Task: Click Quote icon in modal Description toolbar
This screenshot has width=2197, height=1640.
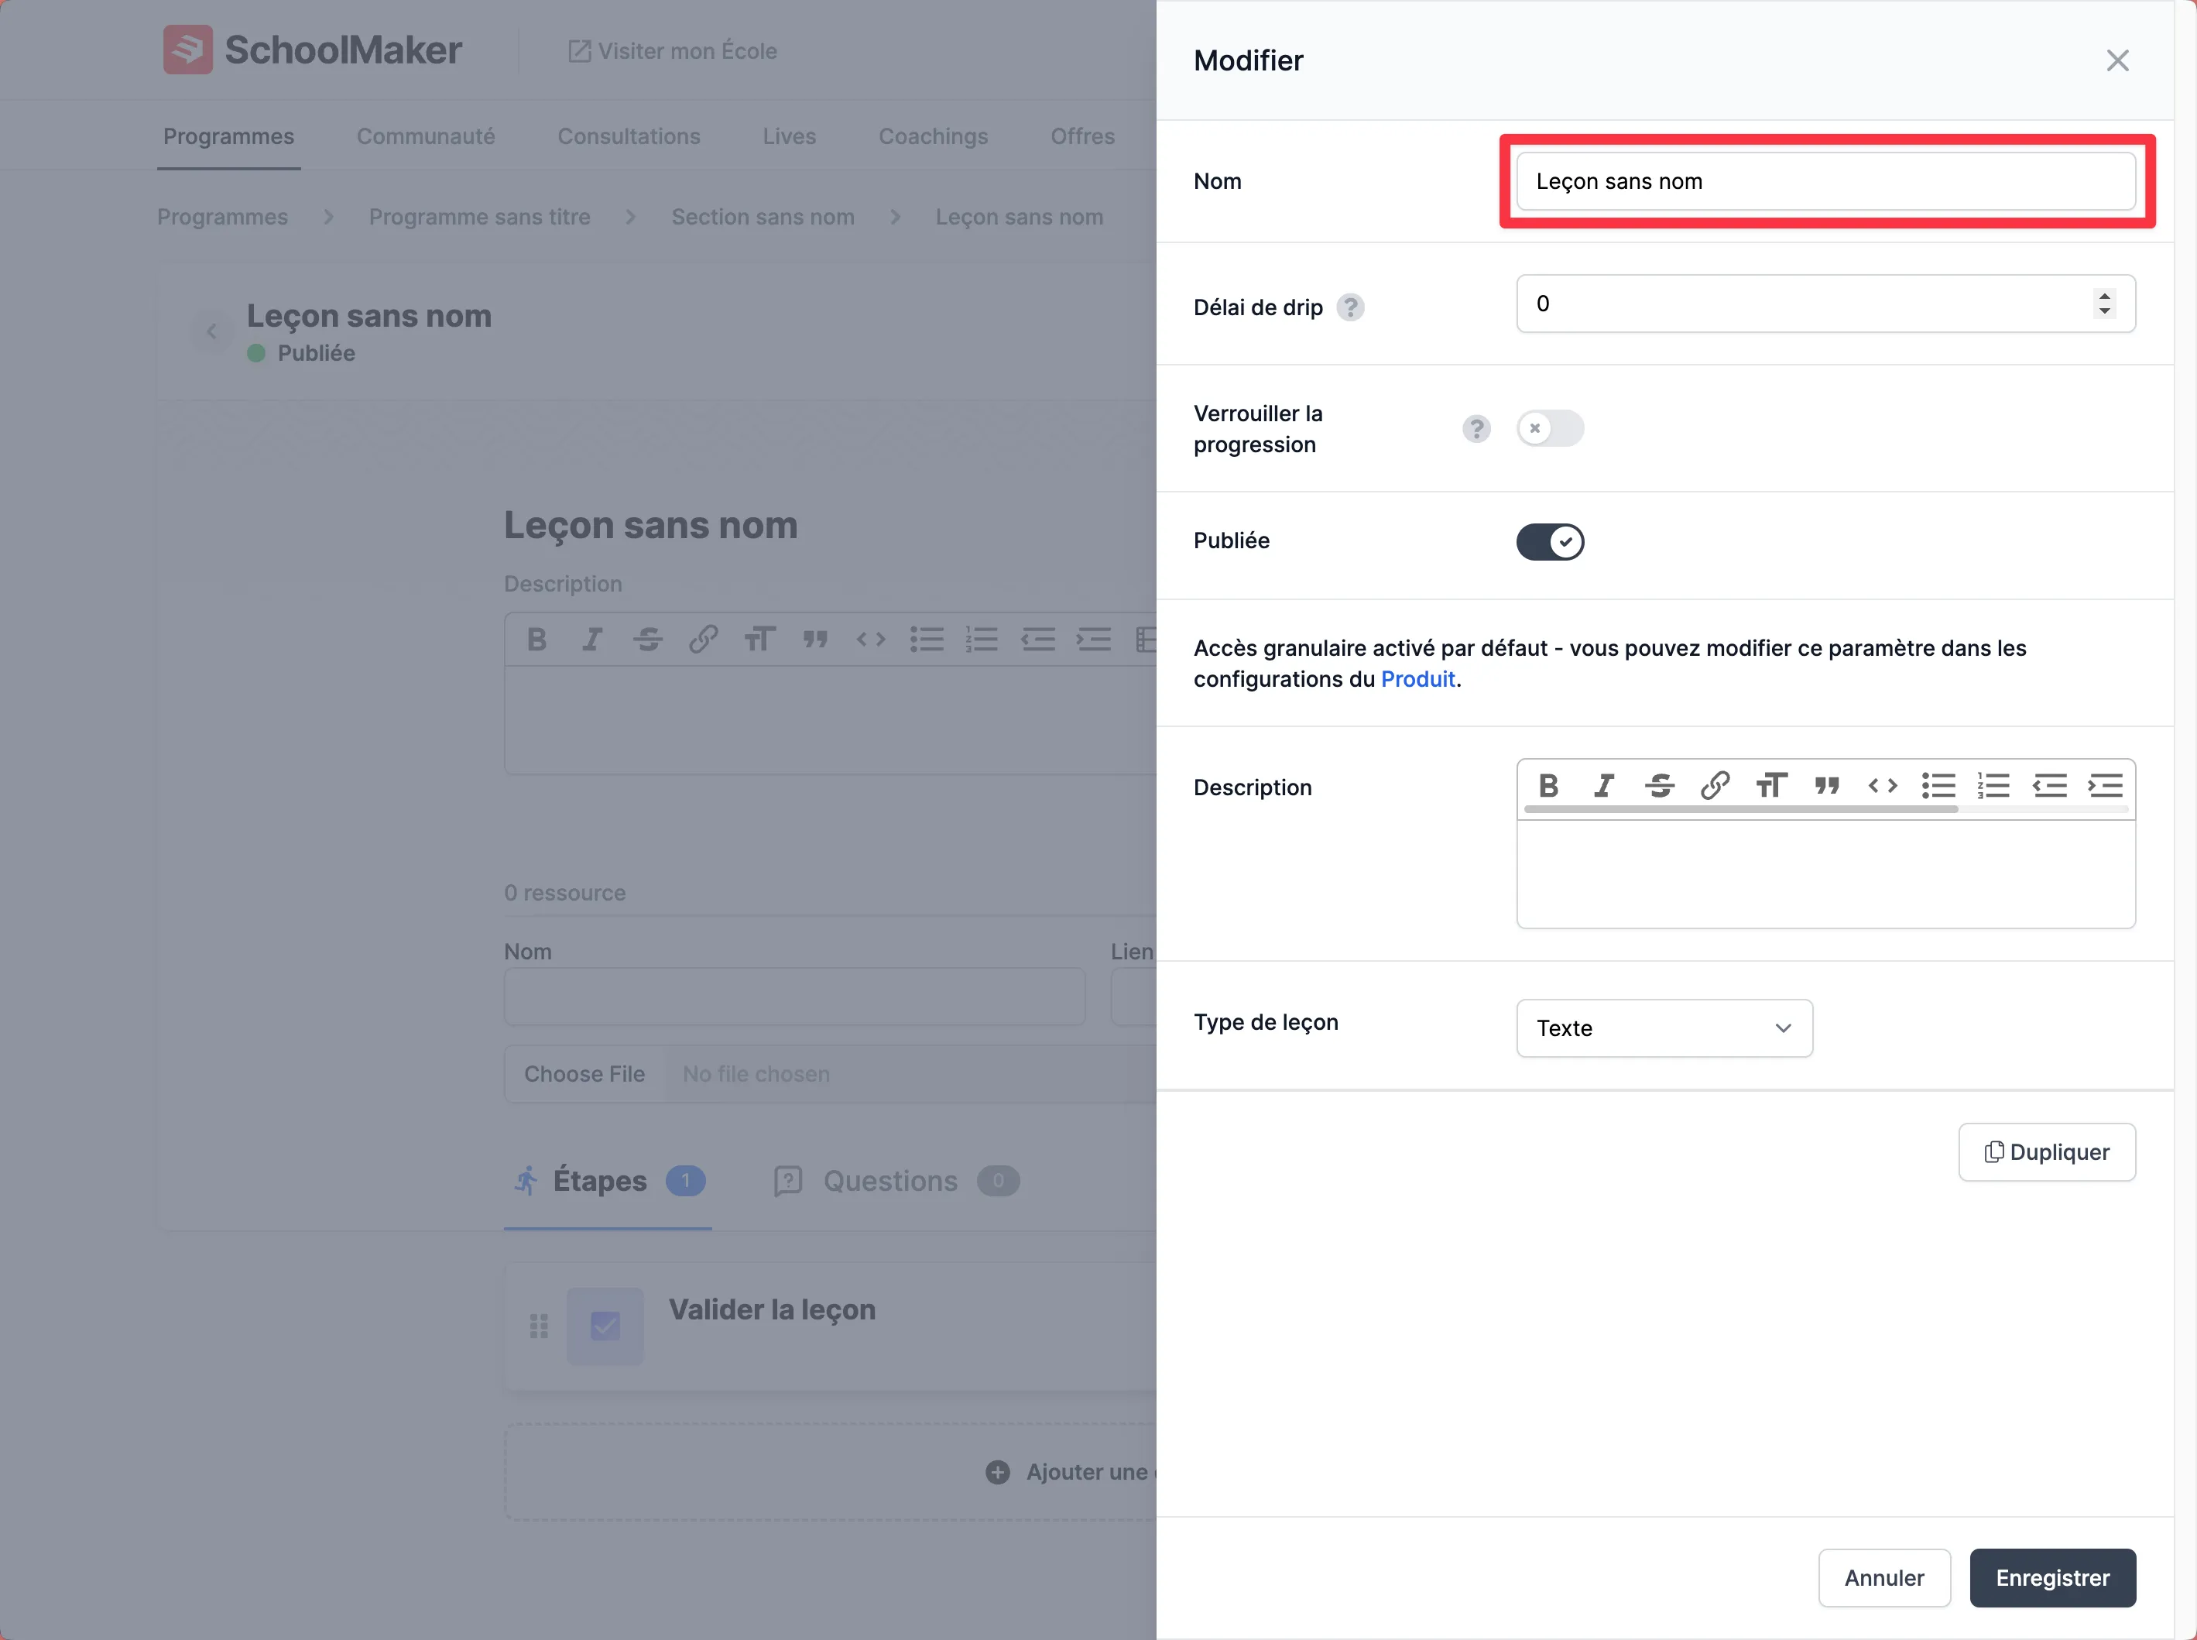Action: (1827, 786)
